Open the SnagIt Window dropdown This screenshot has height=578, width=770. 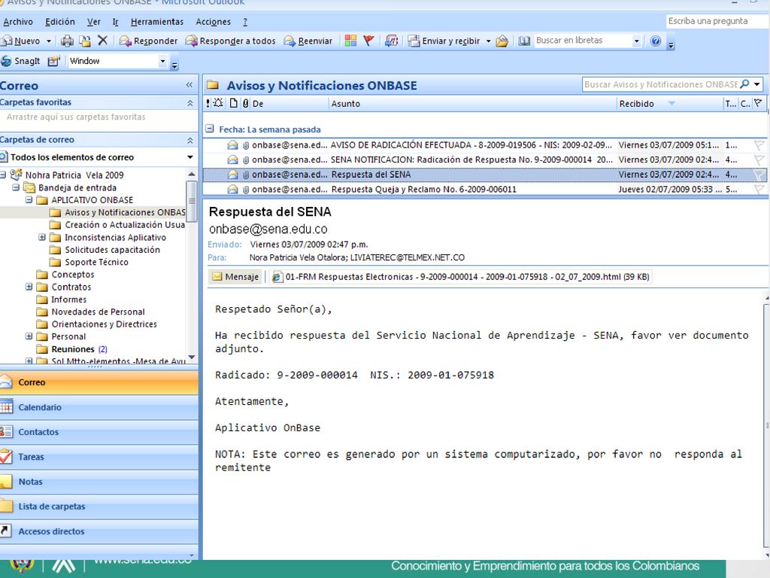point(162,61)
